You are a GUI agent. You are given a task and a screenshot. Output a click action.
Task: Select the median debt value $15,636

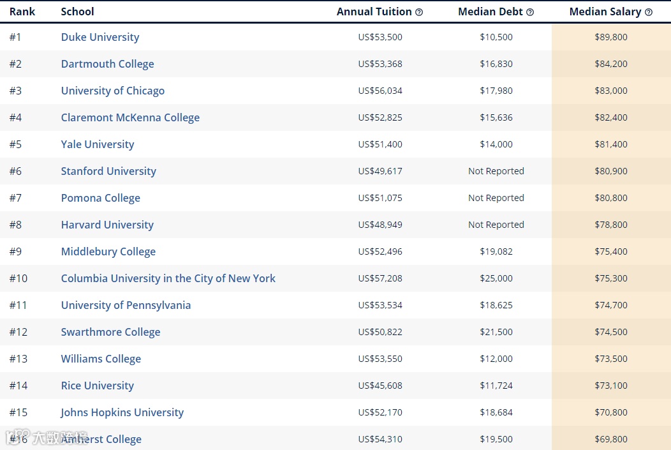click(x=496, y=117)
